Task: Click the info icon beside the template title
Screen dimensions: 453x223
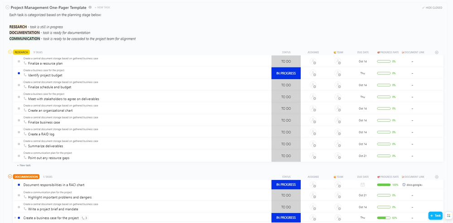Action: (90, 7)
